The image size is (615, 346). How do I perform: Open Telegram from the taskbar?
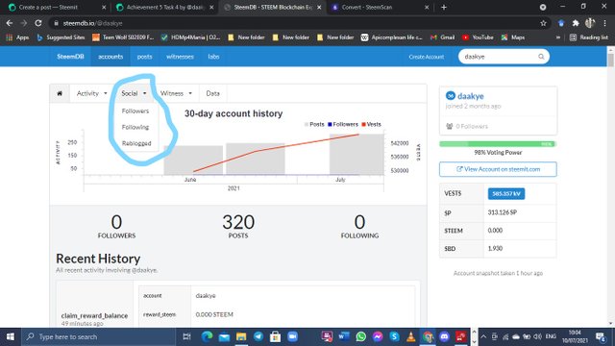click(x=258, y=336)
